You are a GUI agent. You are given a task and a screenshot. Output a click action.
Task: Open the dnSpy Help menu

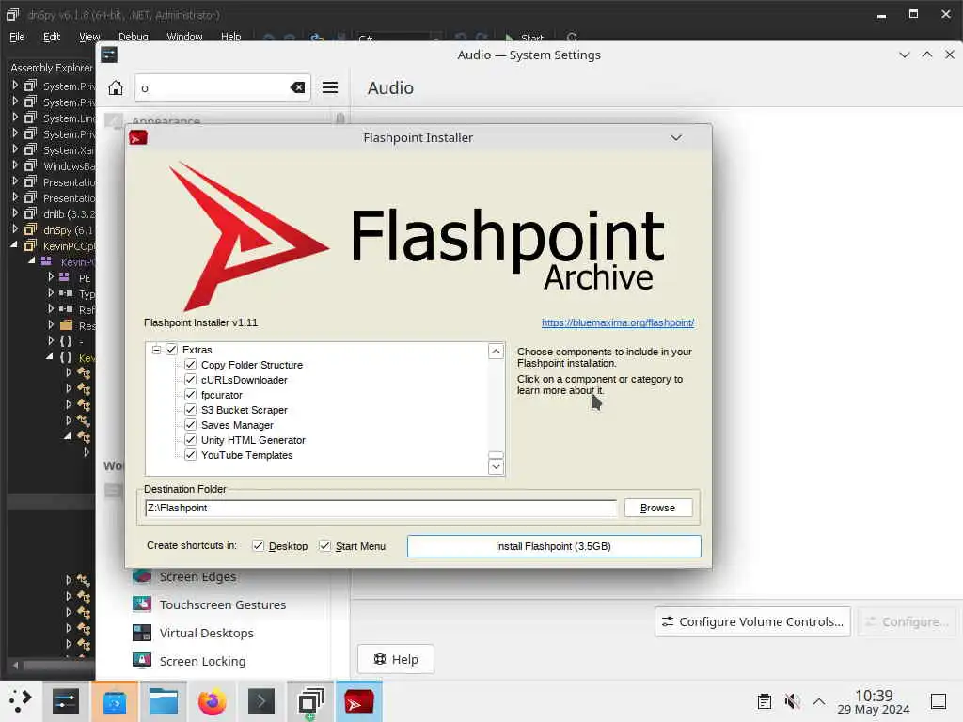pyautogui.click(x=231, y=37)
